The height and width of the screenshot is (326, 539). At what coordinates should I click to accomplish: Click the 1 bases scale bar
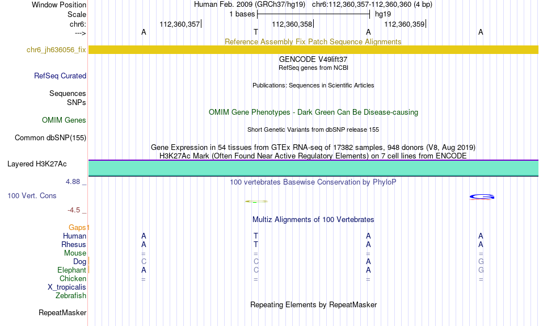point(314,14)
